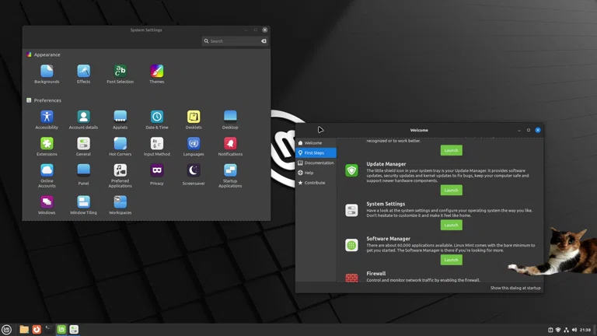
Task: Open the Desktop settings icon
Action: click(230, 120)
